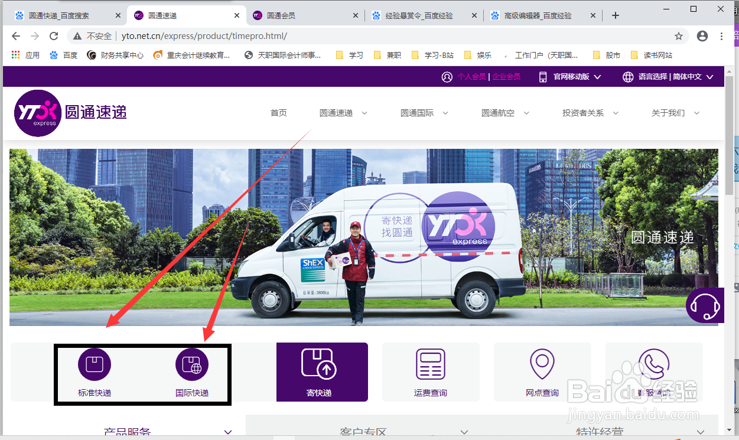The height and width of the screenshot is (440, 739).
Task: Click the 个人会员 link
Action: 471,77
